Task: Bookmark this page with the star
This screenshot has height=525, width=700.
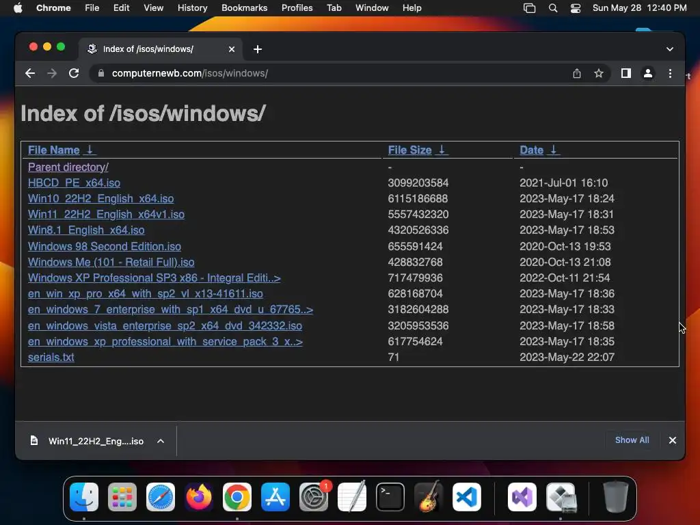Action: [599, 73]
